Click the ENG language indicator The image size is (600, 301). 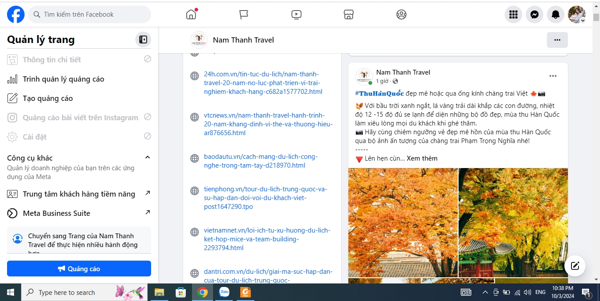coord(540,292)
